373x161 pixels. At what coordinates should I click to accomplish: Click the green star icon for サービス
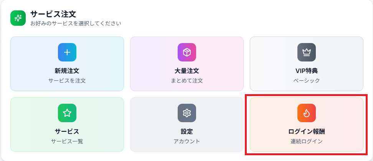[x=67, y=113]
